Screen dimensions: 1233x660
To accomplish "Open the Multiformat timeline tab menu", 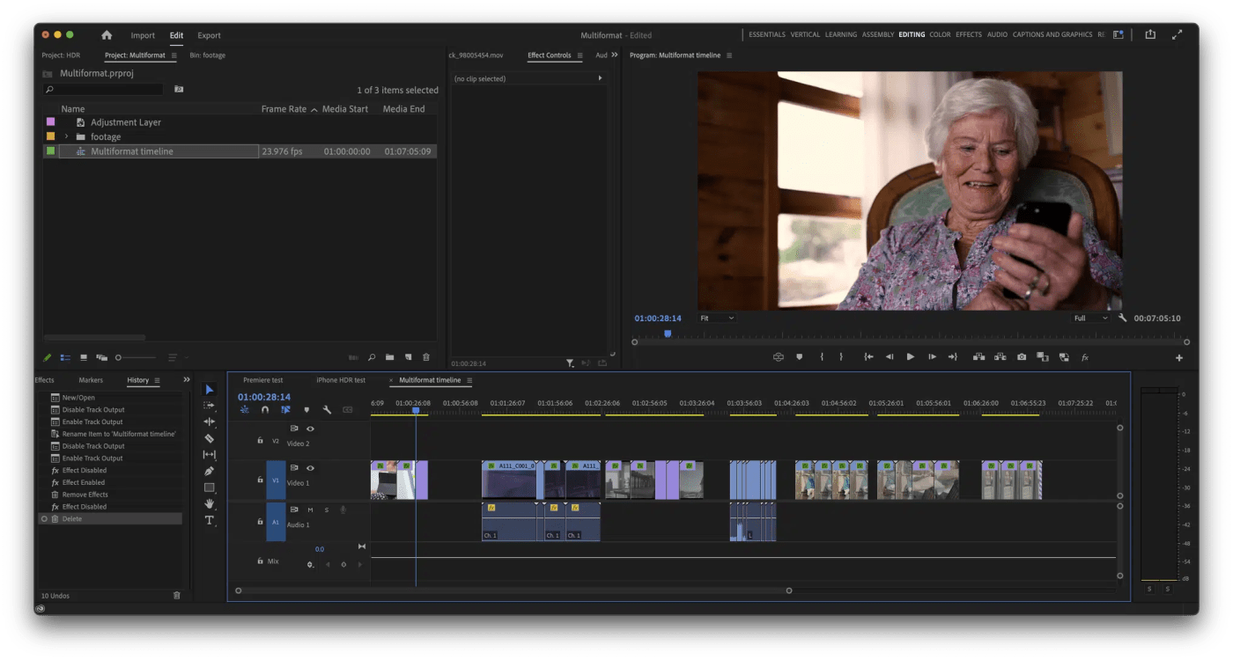I will pyautogui.click(x=469, y=380).
